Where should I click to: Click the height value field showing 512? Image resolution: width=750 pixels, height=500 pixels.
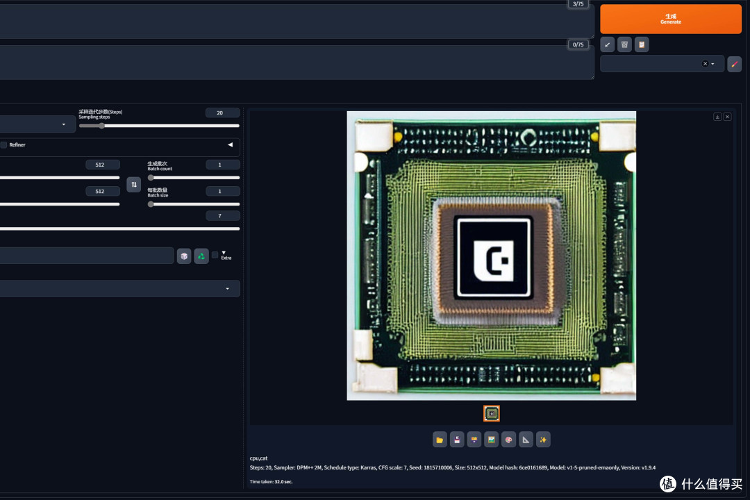102,192
